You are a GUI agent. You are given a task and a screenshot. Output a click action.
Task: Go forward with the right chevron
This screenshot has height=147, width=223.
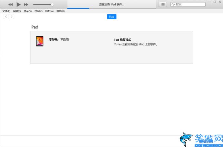(12, 17)
